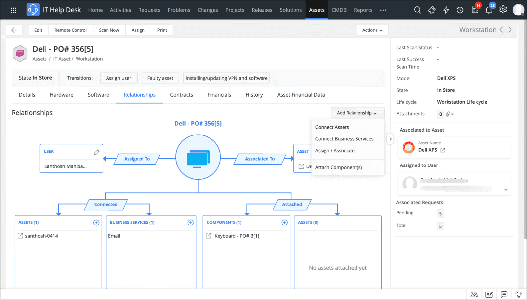This screenshot has width=527, height=300.
Task: Expand the attachments dropdown arrow
Action: [x=452, y=114]
